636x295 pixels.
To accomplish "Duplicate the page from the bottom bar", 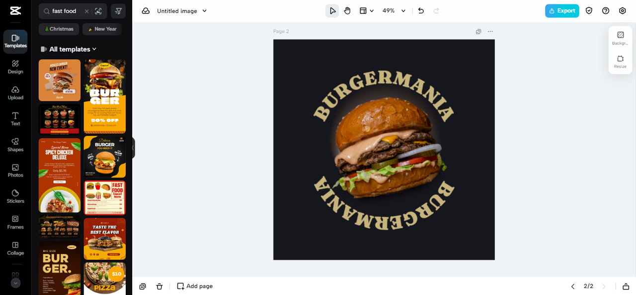I will [x=143, y=287].
